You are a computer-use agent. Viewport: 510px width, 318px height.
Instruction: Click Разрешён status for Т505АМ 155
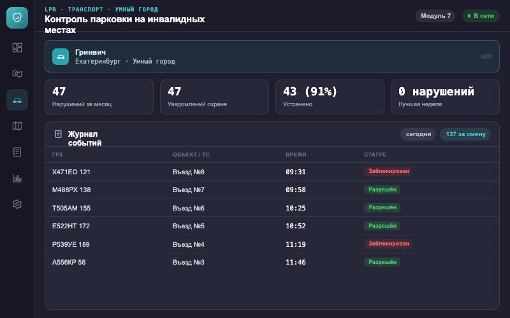[382, 207]
